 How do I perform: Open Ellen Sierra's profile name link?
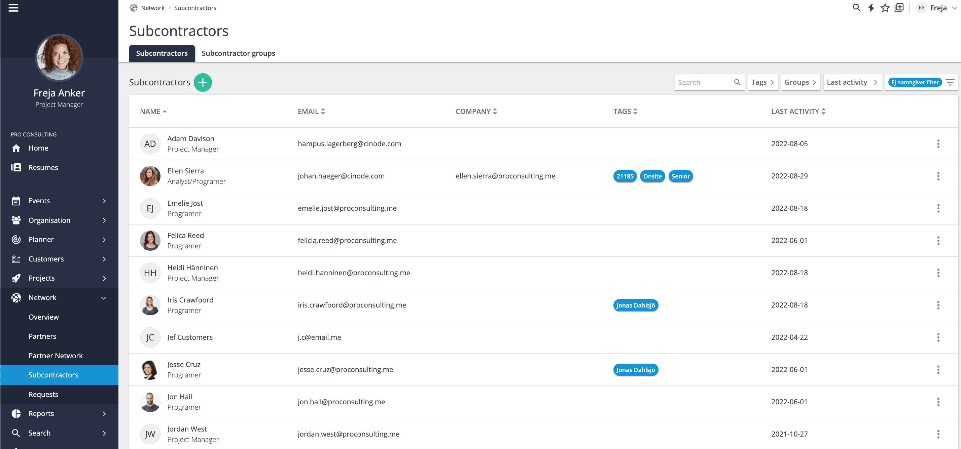185,171
